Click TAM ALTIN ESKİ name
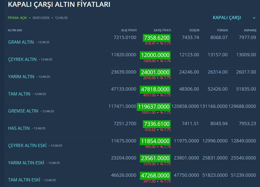The width and height of the screenshot is (260, 187). (24, 180)
